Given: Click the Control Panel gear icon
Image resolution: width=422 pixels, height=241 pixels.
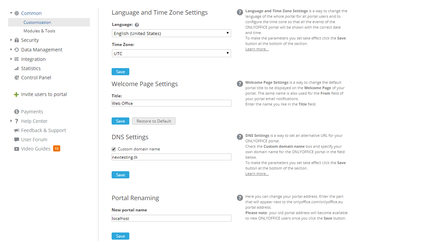Looking at the screenshot, I should click(17, 78).
